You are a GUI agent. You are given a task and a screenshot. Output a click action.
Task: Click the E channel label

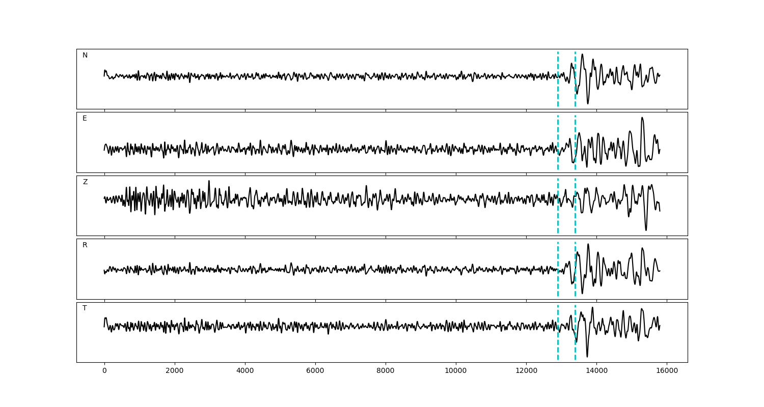click(x=85, y=119)
